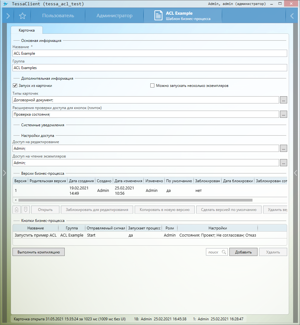Open Доступ на редактирование ellipsis selector
The image size is (300, 325).
tap(283, 148)
